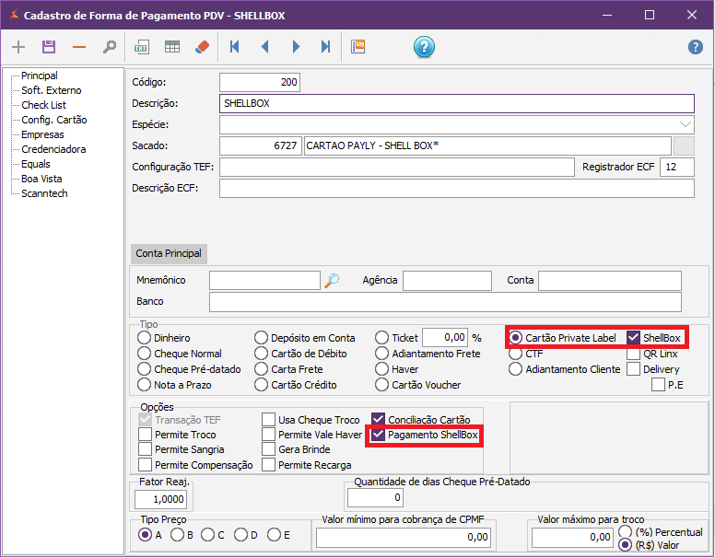Screen dimensions: 715x558
Task: Select Cartão de Débito type
Action: pos(261,354)
